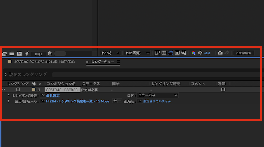
Task: Click the コメント column header
Action: pyautogui.click(x=198, y=84)
